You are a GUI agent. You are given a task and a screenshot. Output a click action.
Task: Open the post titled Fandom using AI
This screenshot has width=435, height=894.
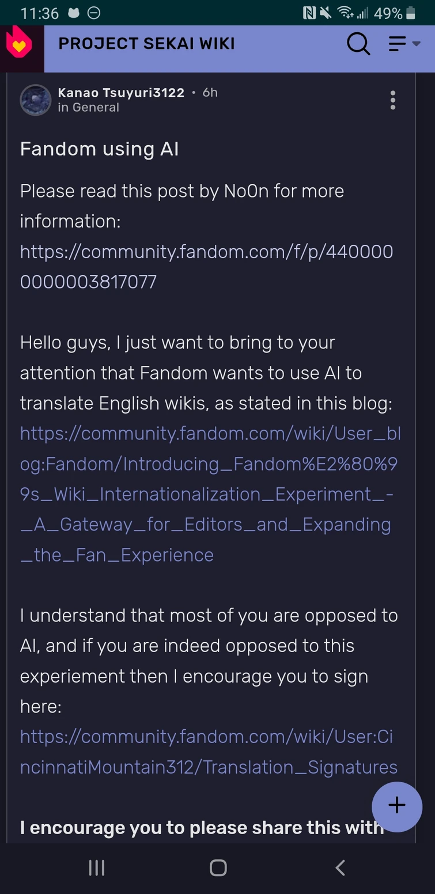pyautogui.click(x=100, y=149)
